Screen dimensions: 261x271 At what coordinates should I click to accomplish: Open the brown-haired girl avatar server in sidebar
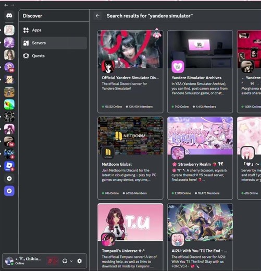9,55
